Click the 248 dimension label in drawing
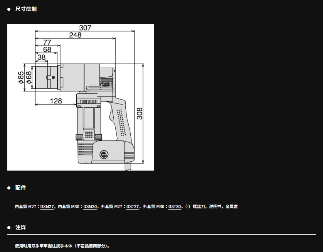This screenshot has width=323, height=252. (75, 35)
